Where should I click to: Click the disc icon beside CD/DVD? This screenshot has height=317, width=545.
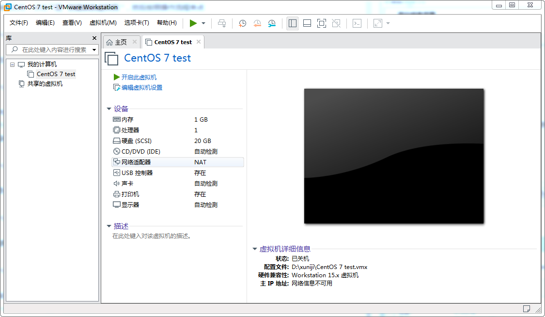point(117,152)
